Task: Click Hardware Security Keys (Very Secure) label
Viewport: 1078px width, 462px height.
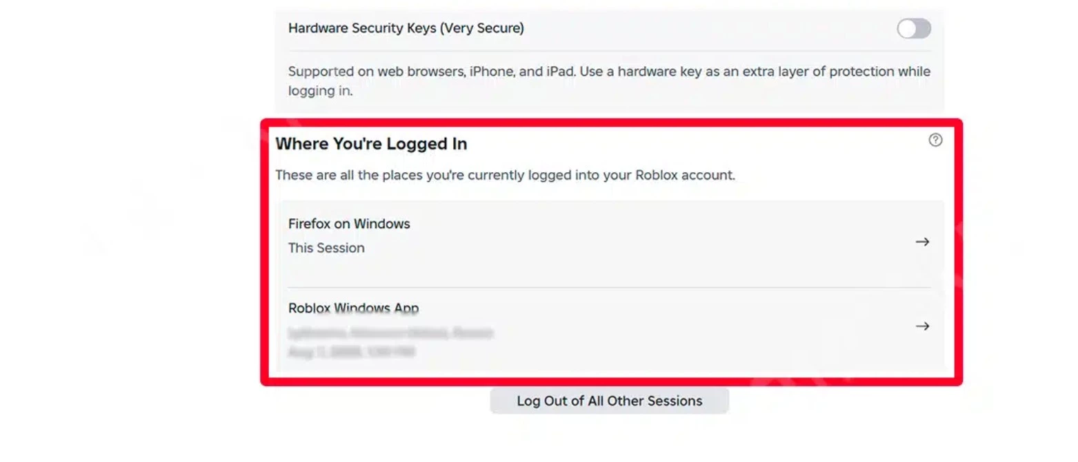Action: click(406, 28)
